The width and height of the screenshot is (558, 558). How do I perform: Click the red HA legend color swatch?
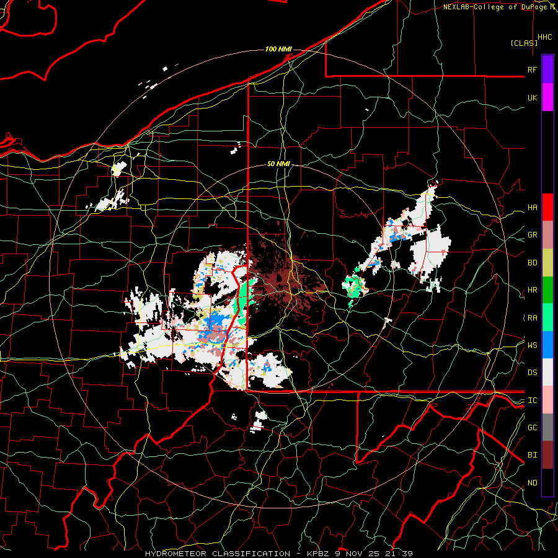pos(547,207)
